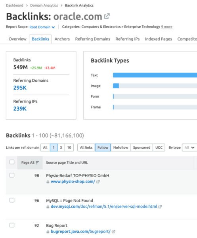Click the Backlinks: oracle.com page title
Screen dimensions: 197x238
54,16
